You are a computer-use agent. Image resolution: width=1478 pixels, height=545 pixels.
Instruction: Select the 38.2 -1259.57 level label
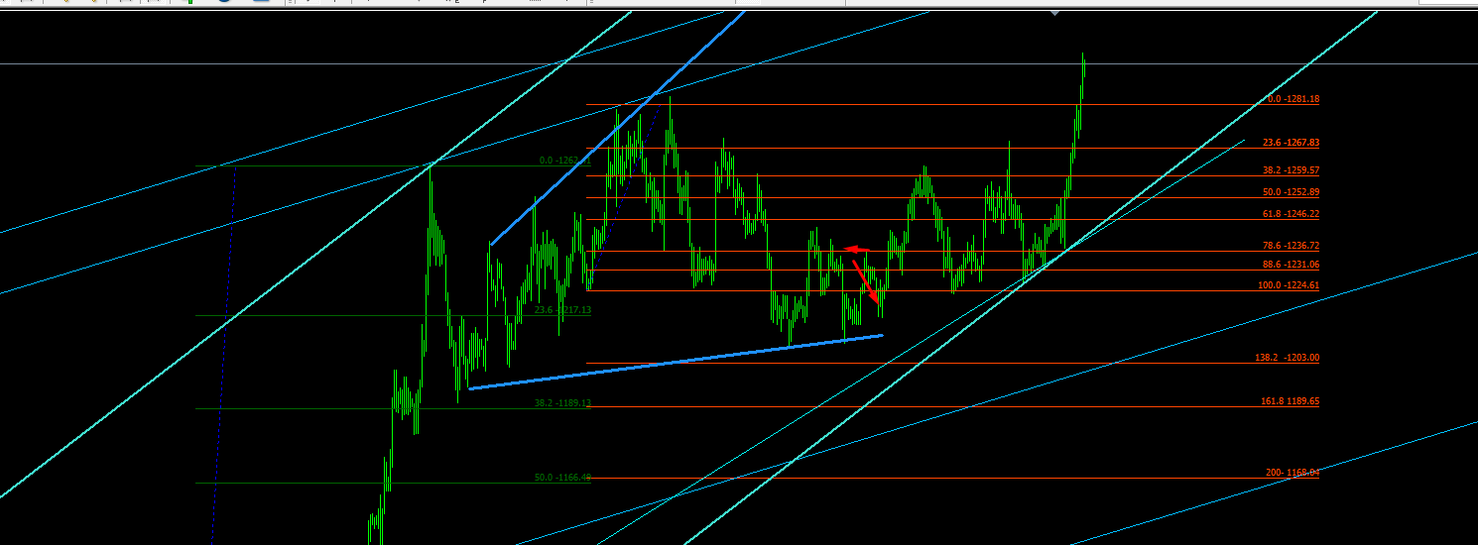click(1291, 170)
